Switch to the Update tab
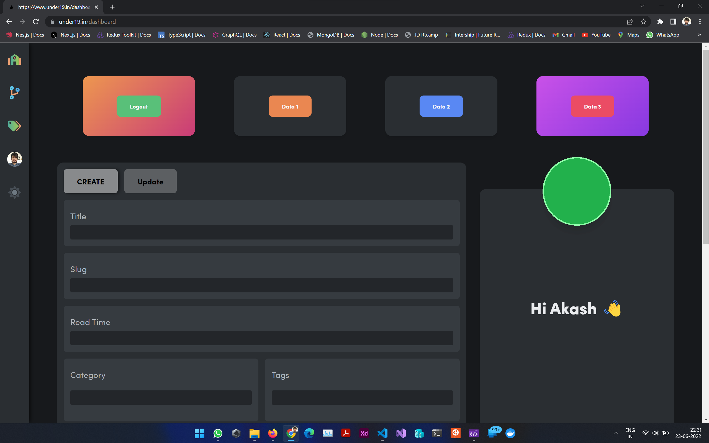 (x=150, y=181)
